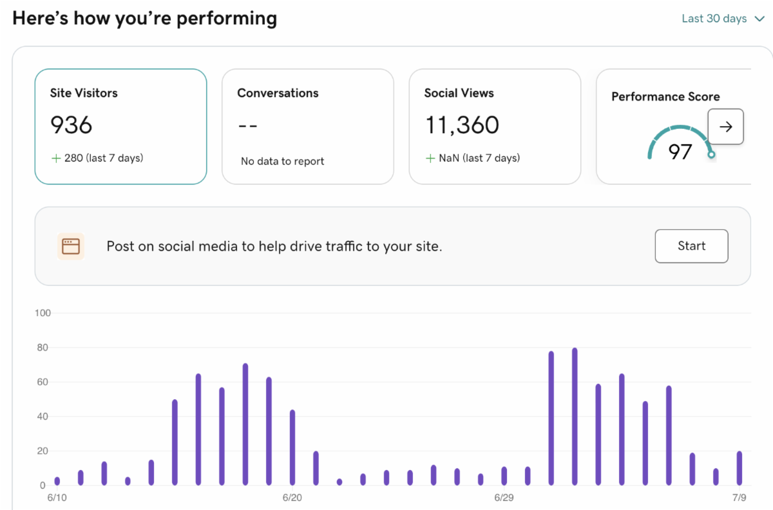Click the green plus under Site Visitors
The width and height of the screenshot is (773, 510).
coord(55,158)
